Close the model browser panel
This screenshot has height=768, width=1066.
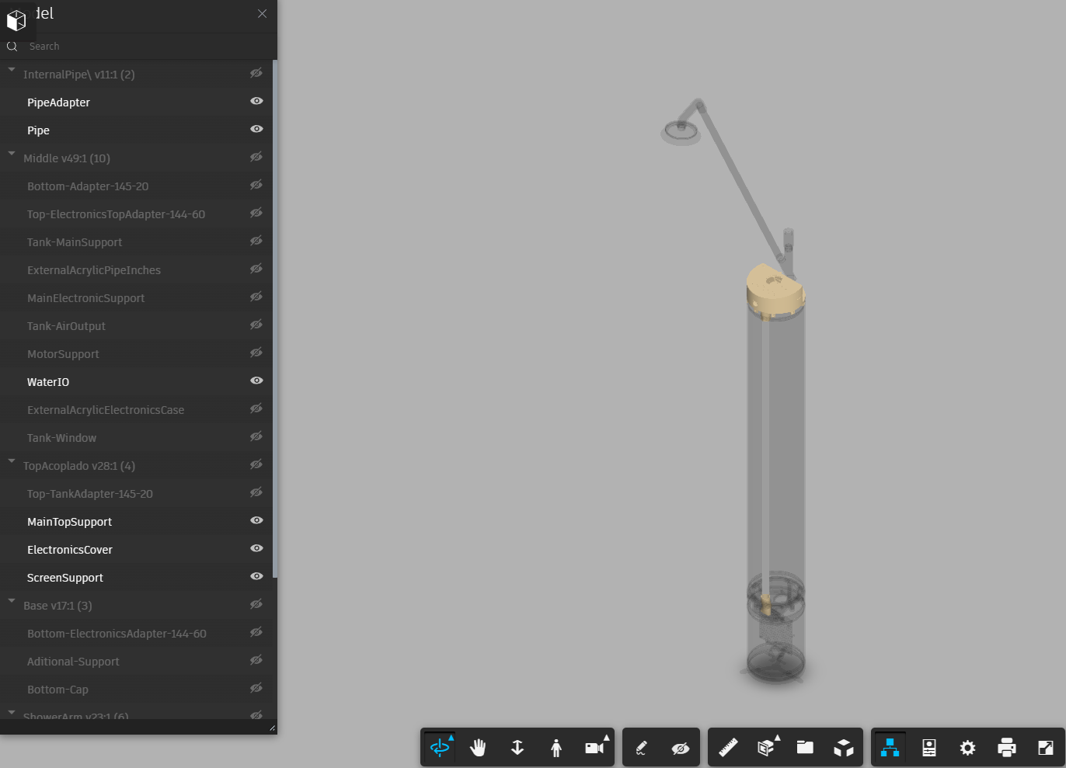[x=263, y=14]
